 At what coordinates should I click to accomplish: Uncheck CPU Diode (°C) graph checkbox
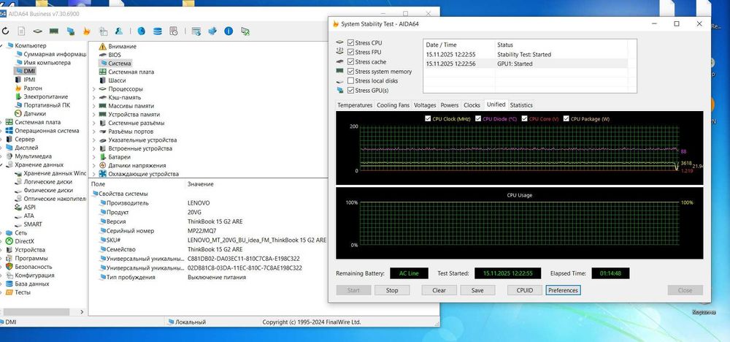point(479,119)
